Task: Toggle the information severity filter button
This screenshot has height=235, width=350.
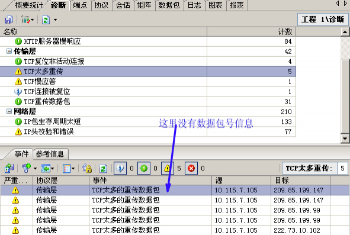Action: (120, 168)
